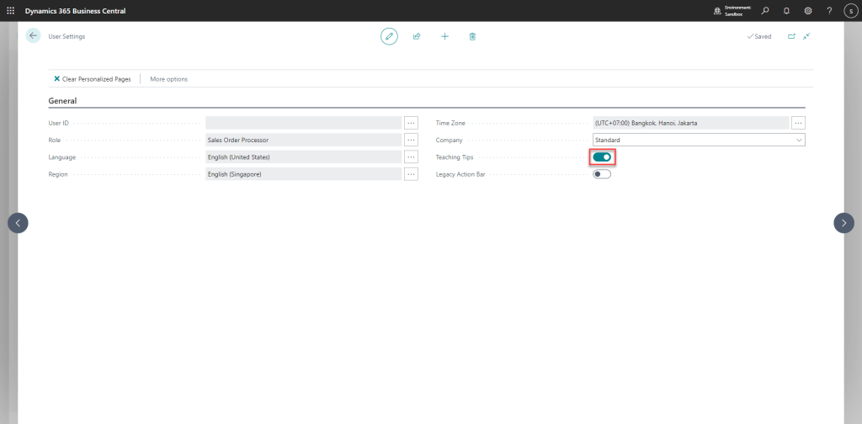Click Clear Personalized Pages action
This screenshot has height=424, width=862.
click(x=93, y=79)
